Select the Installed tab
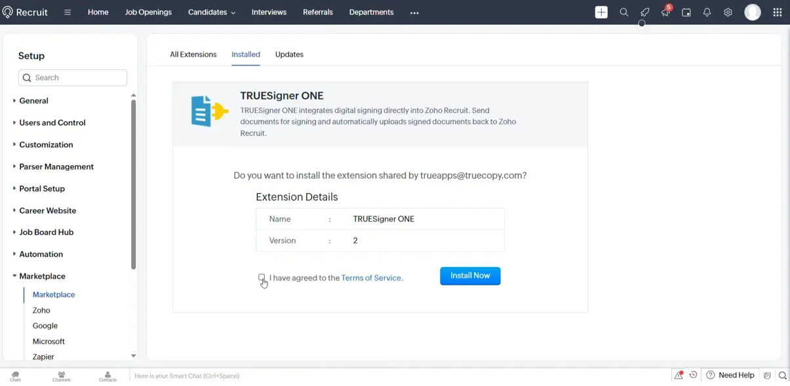Image resolution: width=790 pixels, height=386 pixels. (246, 54)
